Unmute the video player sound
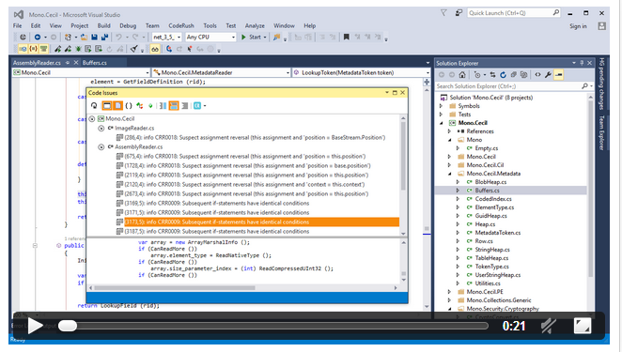 [548, 326]
